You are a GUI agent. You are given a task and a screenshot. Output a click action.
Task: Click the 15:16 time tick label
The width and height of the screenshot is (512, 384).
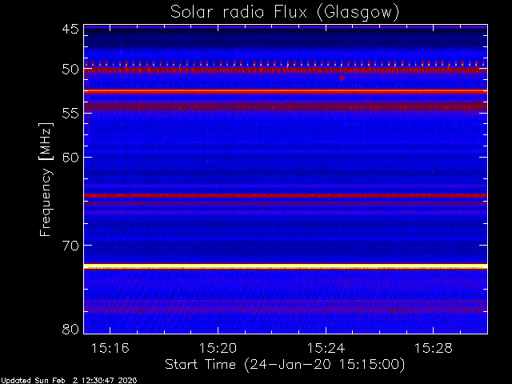110,348
